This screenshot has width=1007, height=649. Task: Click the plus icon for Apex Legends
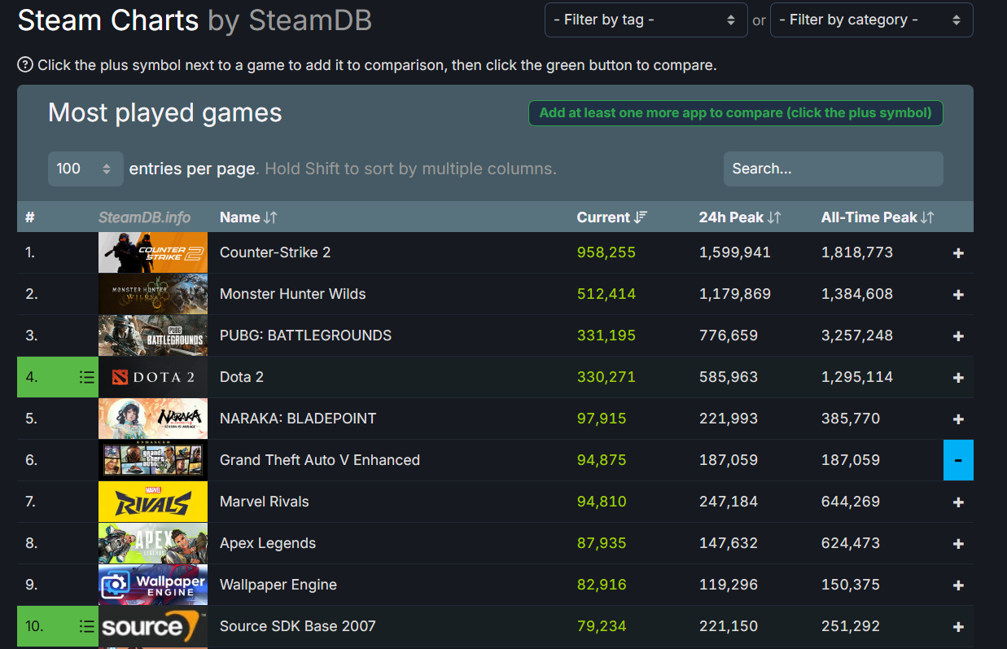(958, 544)
